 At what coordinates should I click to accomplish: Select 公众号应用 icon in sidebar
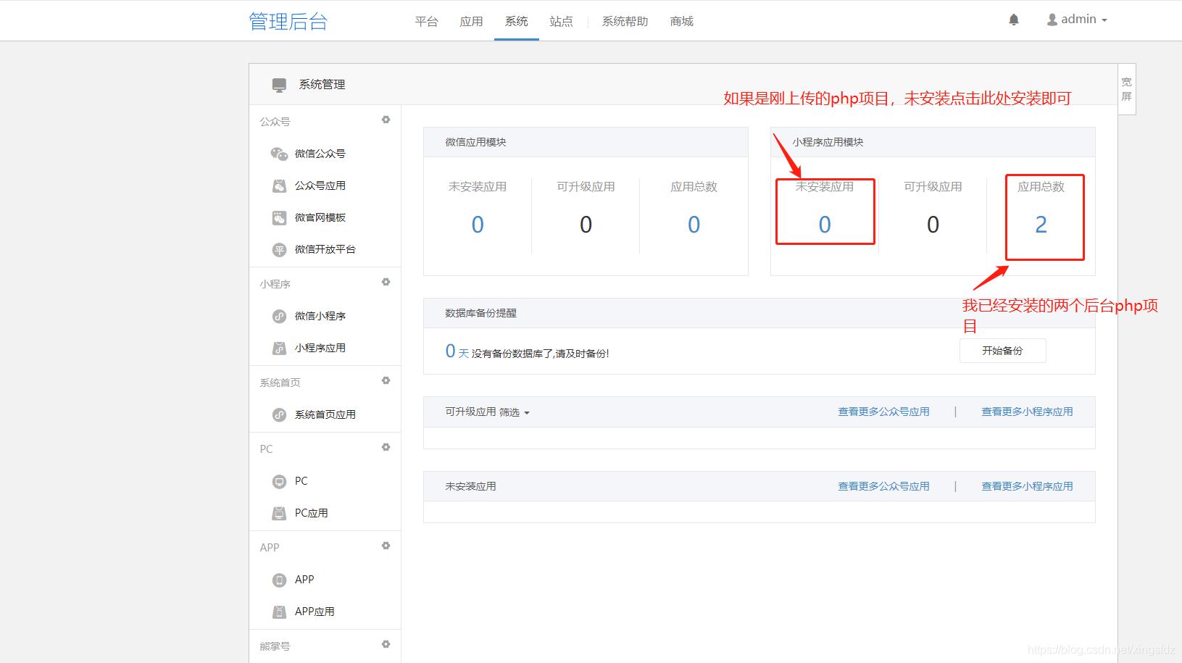click(x=279, y=186)
